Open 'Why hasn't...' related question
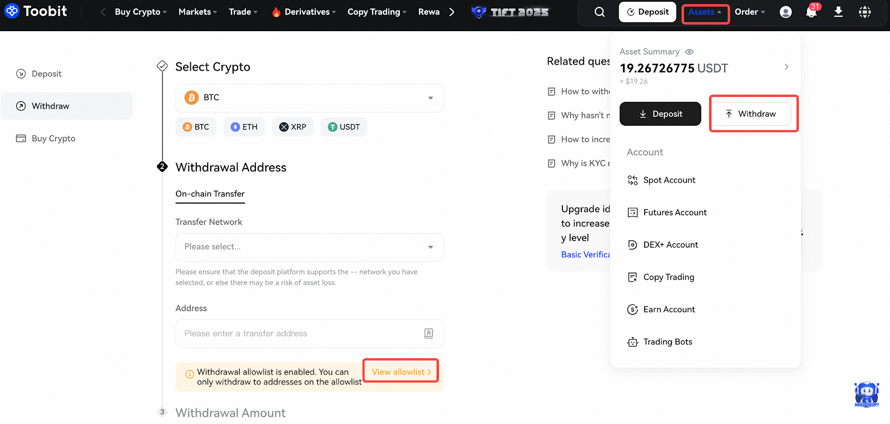Screen dimensions: 890x424 coord(578,115)
